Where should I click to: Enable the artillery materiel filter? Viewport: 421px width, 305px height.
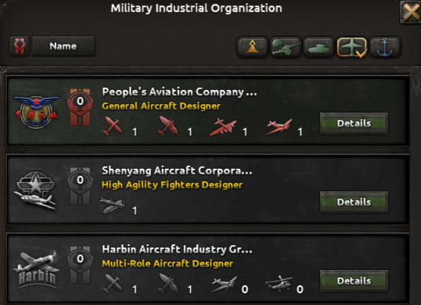(x=285, y=47)
